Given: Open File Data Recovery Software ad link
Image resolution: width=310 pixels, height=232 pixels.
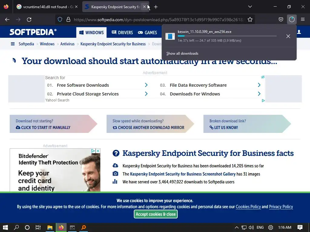Looking at the screenshot, I should 198,85.
